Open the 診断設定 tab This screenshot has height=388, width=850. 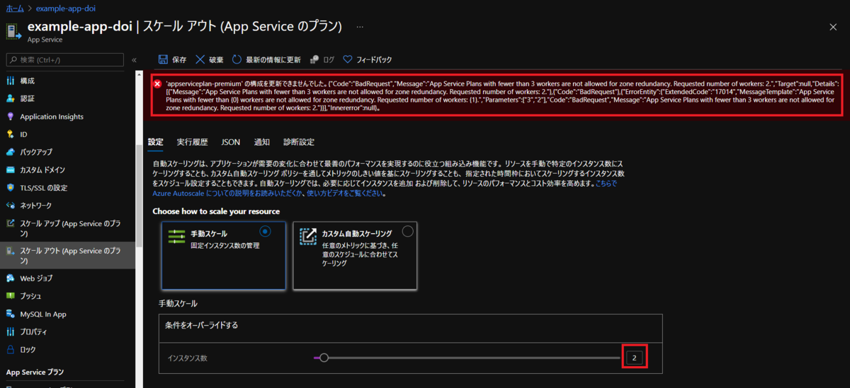pyautogui.click(x=299, y=142)
